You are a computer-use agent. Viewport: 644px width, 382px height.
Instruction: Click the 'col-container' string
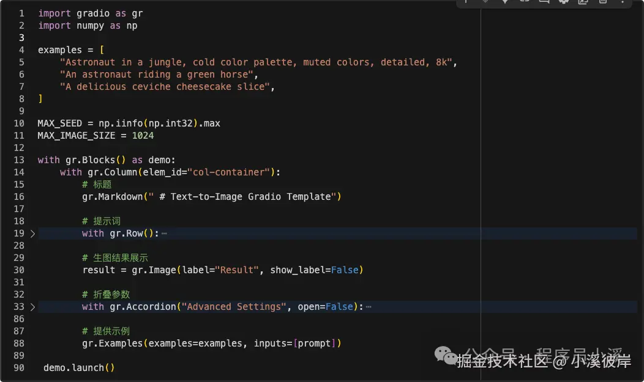coord(231,172)
